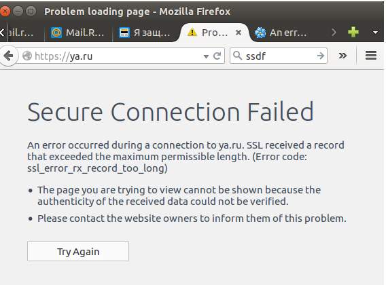Switch to the Mail.R... tab
The height and width of the screenshot is (285, 388).
pyautogui.click(x=78, y=33)
